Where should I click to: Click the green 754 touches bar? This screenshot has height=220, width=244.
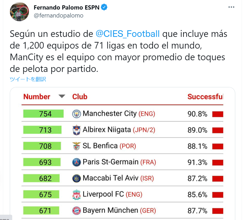click(x=44, y=114)
